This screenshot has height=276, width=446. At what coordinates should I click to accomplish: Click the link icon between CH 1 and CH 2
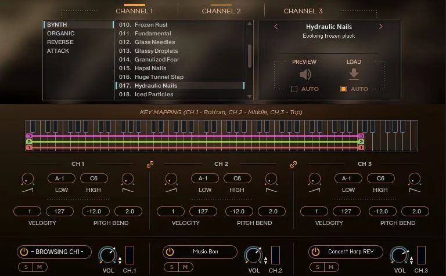click(x=150, y=165)
